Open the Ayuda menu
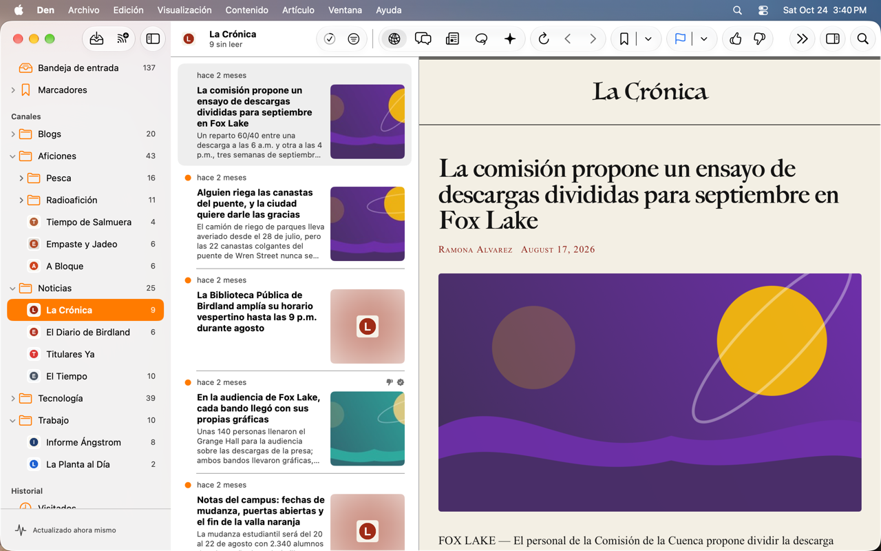The image size is (881, 551). click(x=389, y=10)
